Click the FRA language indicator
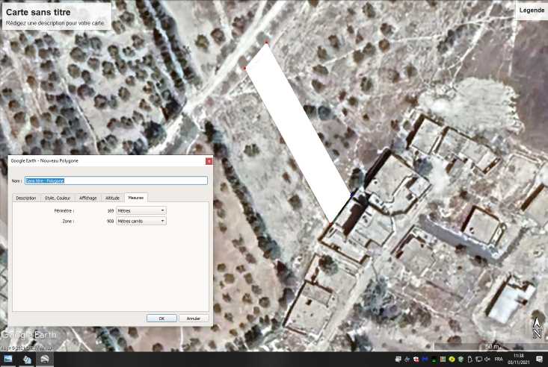Image resolution: width=548 pixels, height=367 pixels. (499, 360)
